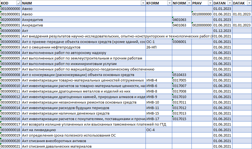Select KFORM cell 26-НП
This screenshot has height=149, width=252.
coord(159,47)
